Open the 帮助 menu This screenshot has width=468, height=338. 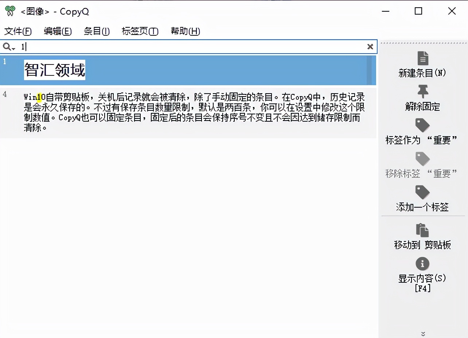[x=185, y=32]
